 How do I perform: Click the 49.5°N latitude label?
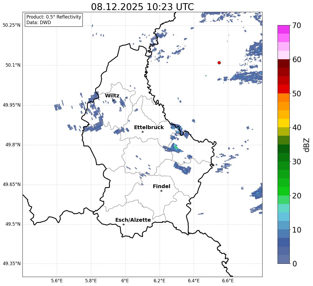[x=13, y=224]
